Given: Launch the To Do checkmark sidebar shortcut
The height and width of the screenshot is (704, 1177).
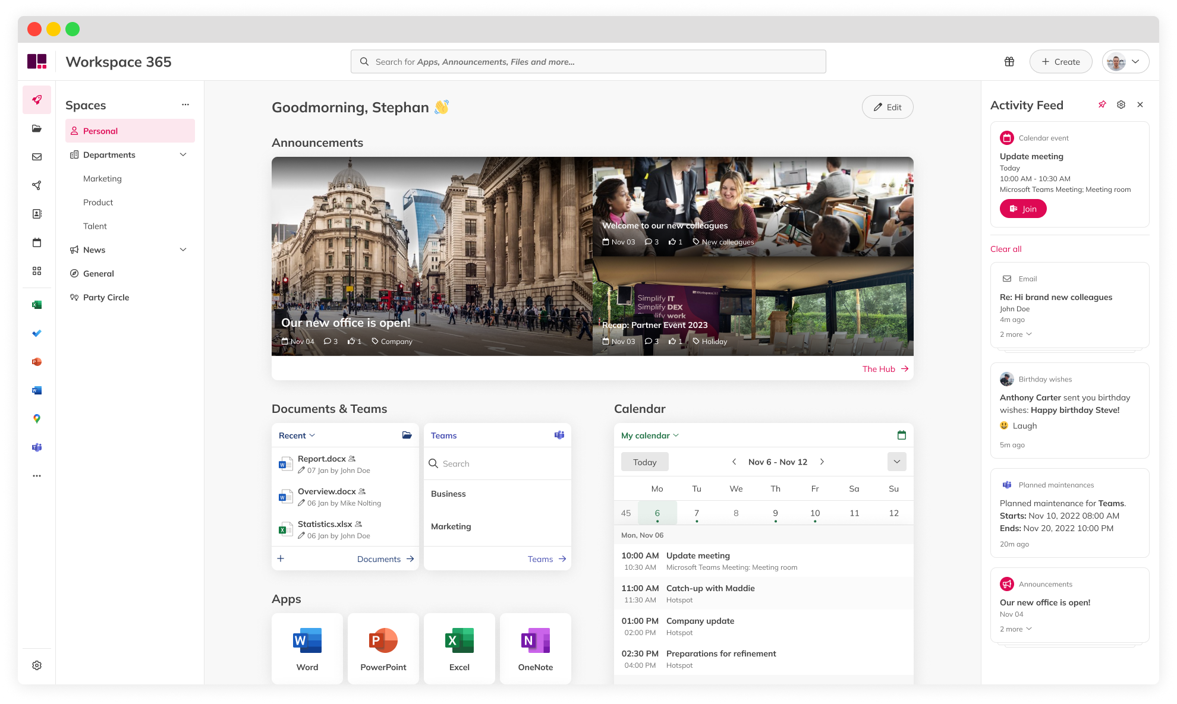Looking at the screenshot, I should [x=37, y=333].
